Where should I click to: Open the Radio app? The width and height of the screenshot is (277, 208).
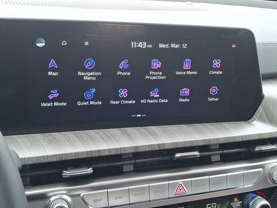(x=184, y=95)
